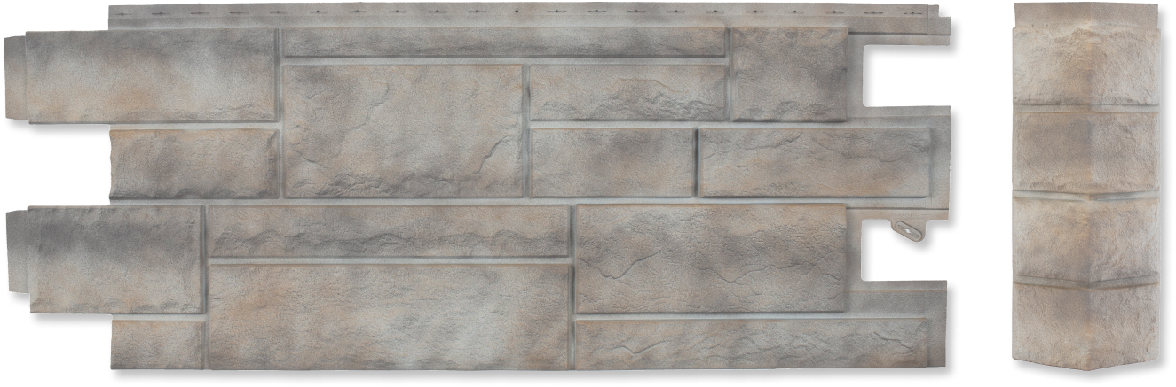Click the thin long stone above bottom-center stone
This screenshot has width=1176, height=387.
[x=389, y=232]
